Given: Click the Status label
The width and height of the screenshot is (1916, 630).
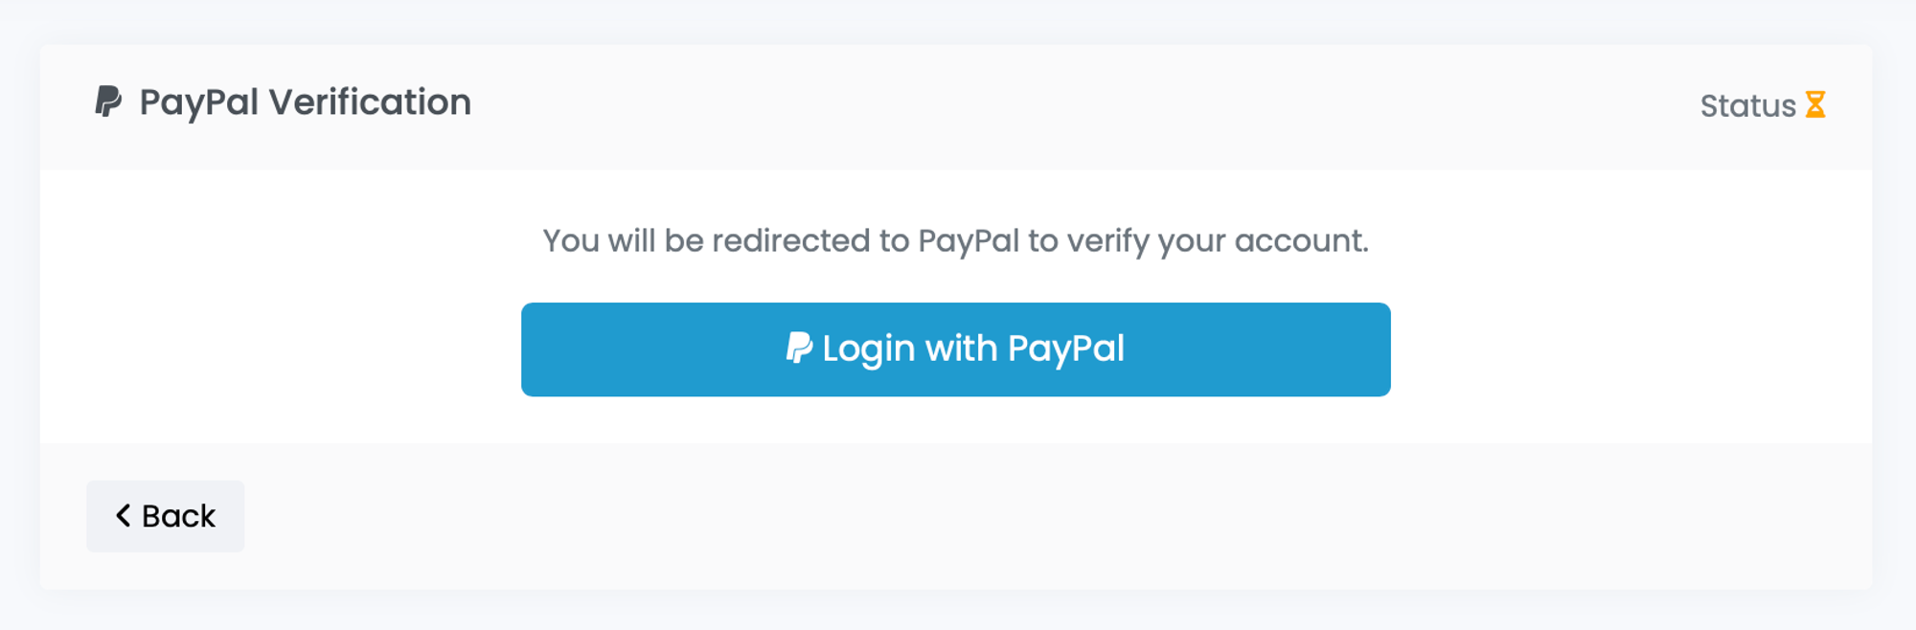Looking at the screenshot, I should click(x=1747, y=105).
